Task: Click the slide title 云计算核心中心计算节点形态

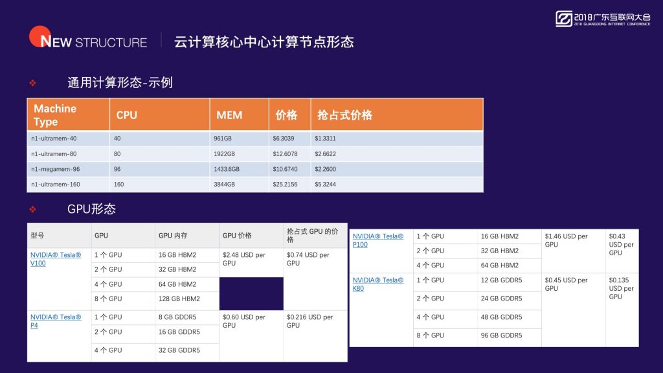Action: 264,42
